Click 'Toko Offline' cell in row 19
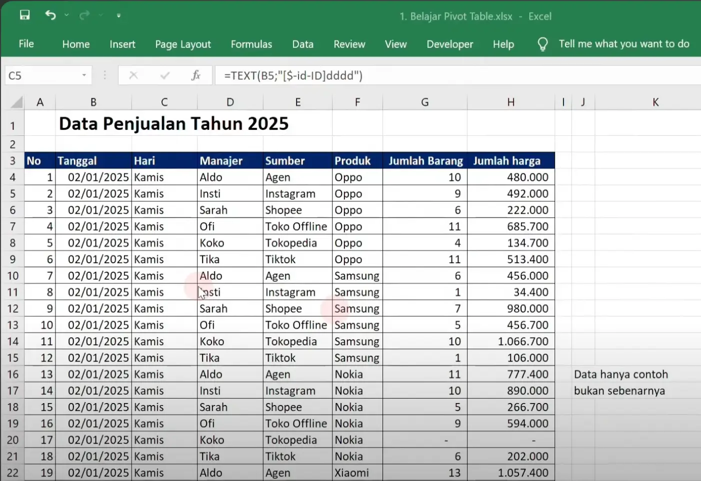 (x=297, y=424)
